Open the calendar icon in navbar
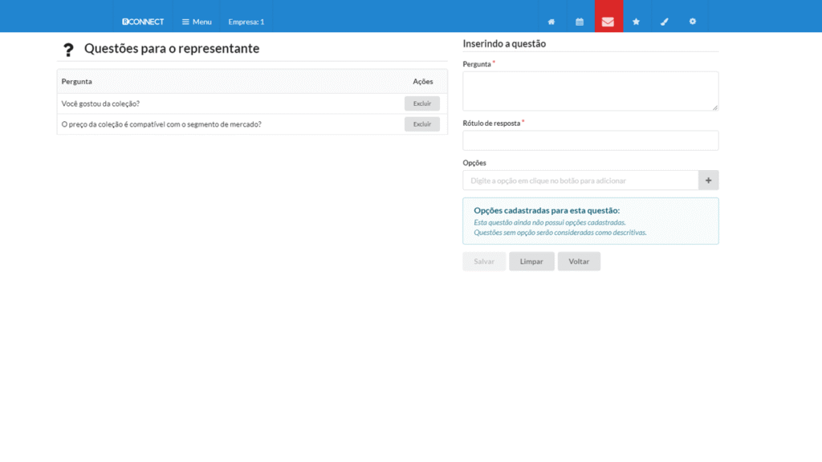The image size is (822, 462). tap(580, 22)
